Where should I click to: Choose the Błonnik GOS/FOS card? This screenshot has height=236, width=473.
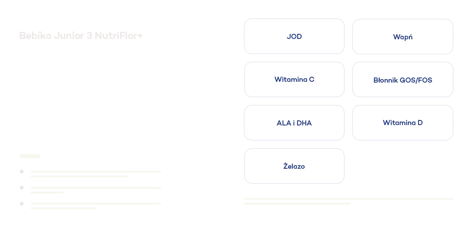click(x=402, y=80)
